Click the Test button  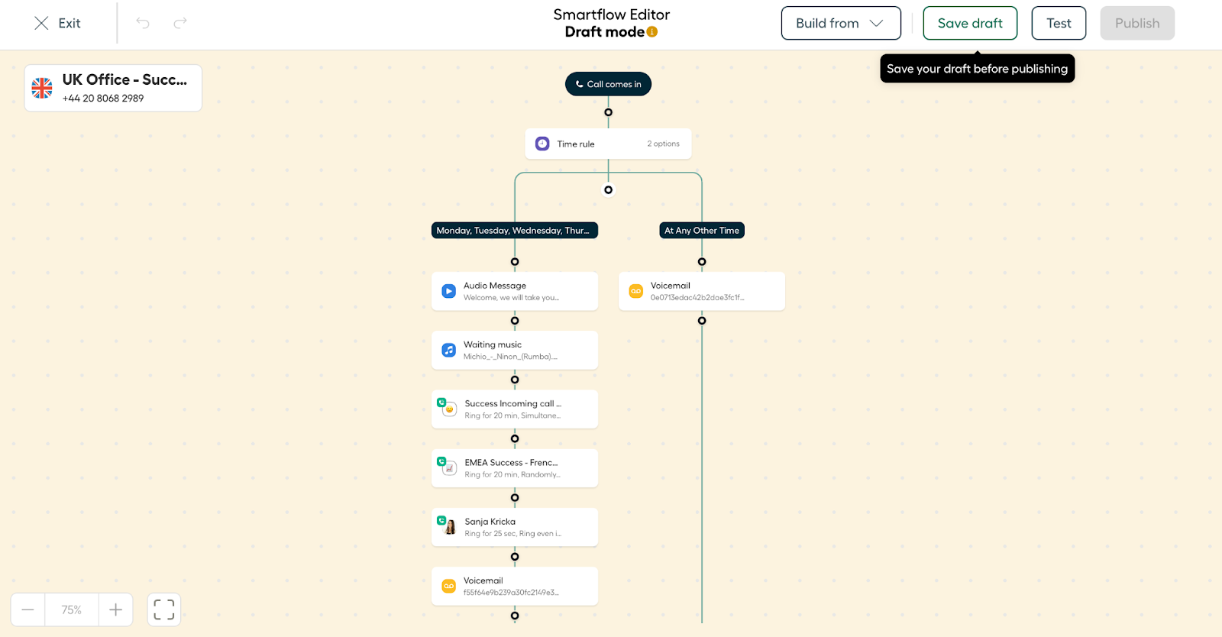point(1059,23)
